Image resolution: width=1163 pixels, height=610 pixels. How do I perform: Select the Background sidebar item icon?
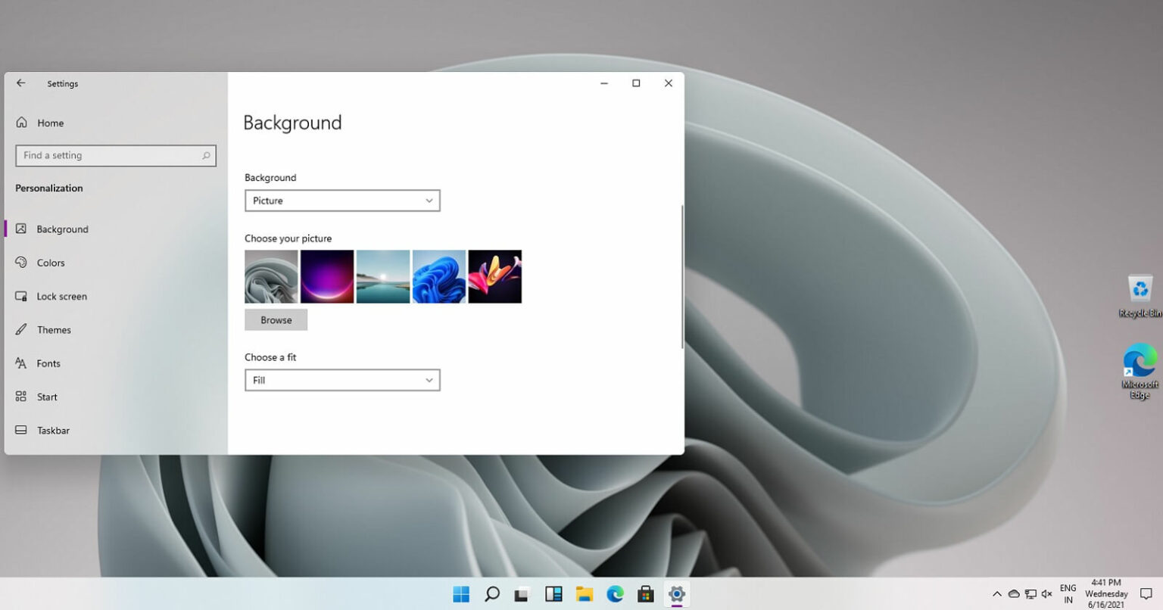20,229
